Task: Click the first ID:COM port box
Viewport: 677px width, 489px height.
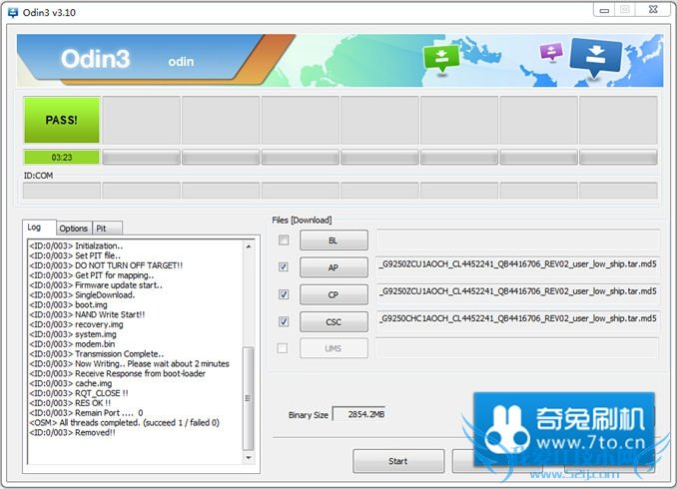Action: click(x=62, y=191)
